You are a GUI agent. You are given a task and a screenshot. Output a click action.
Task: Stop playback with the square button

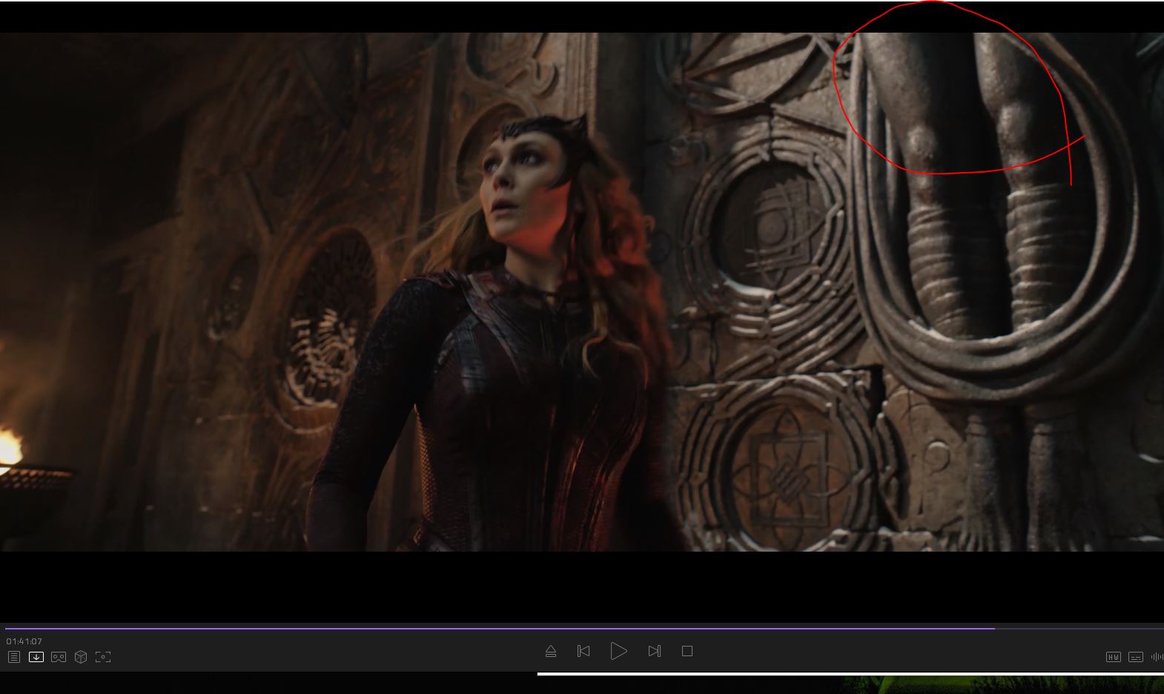pyautogui.click(x=687, y=651)
